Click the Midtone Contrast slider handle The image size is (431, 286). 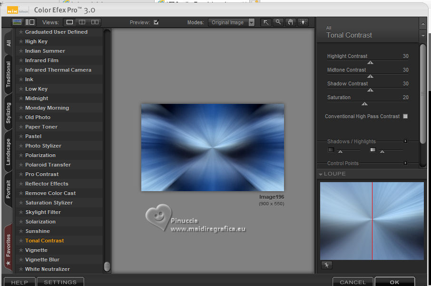coord(370,76)
